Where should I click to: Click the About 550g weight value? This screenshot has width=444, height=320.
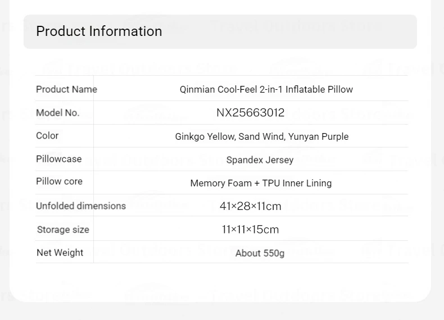(x=260, y=253)
